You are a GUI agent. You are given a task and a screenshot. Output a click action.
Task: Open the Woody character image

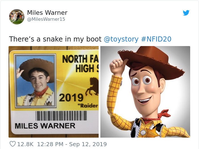tap(145, 92)
